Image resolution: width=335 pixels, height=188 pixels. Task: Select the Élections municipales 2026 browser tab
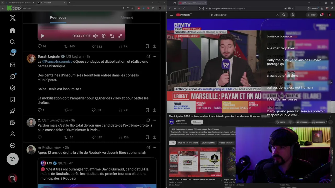[20, 3]
